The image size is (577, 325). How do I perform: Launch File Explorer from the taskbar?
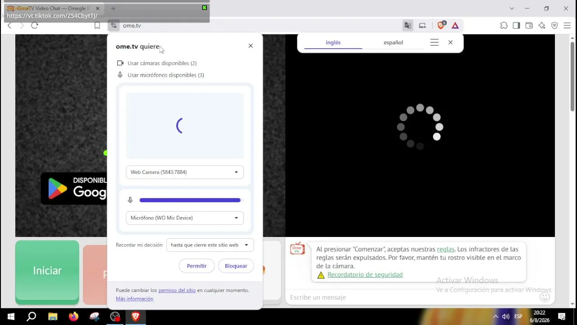[53, 316]
